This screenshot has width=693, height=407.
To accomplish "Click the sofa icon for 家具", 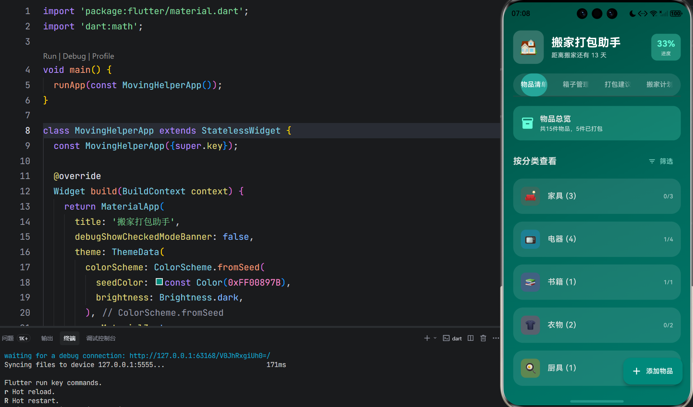I will 530,196.
